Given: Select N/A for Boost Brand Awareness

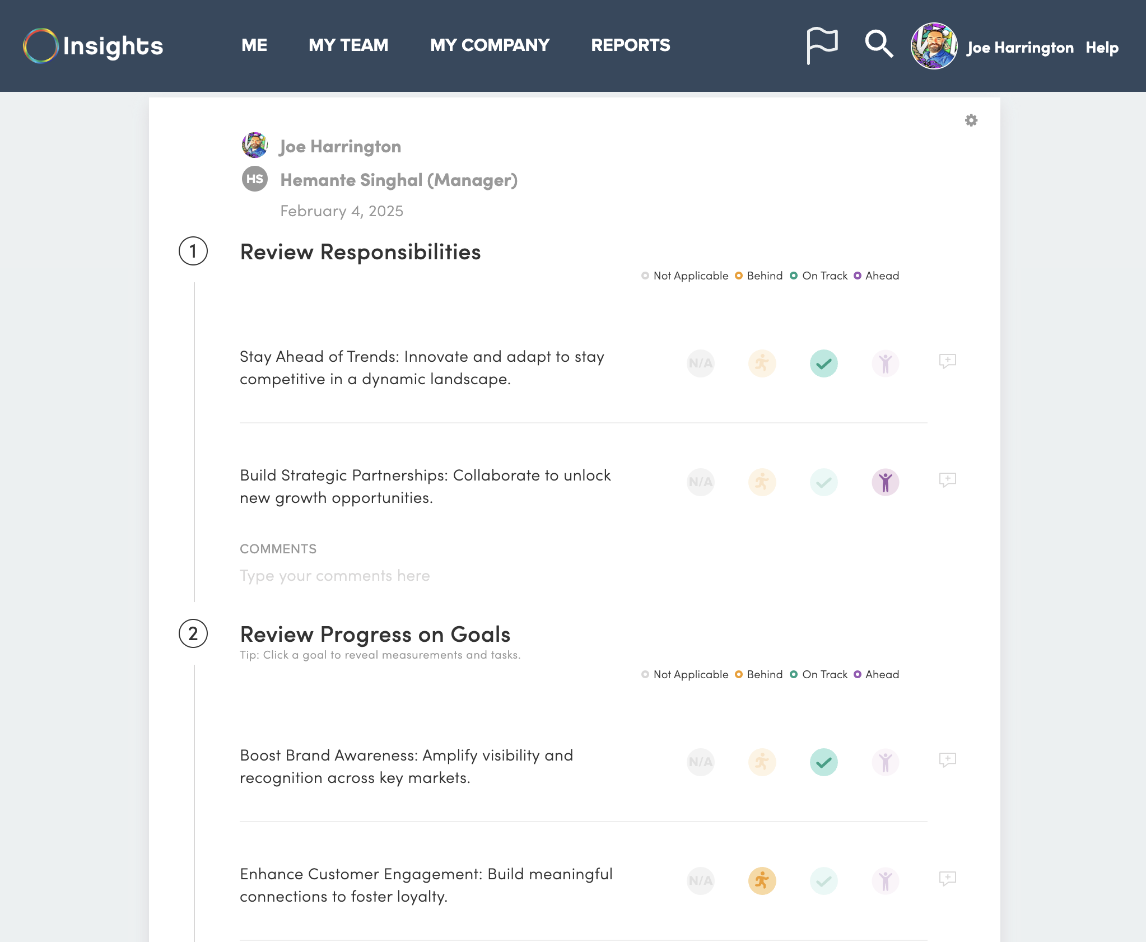Looking at the screenshot, I should pos(701,762).
